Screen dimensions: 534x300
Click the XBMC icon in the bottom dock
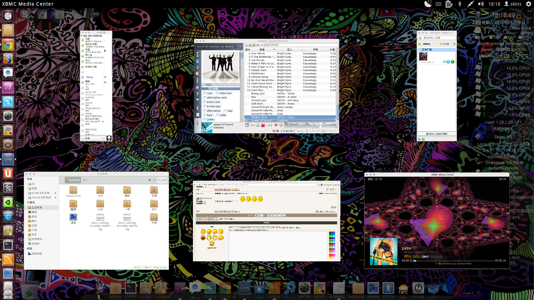[x=244, y=288]
